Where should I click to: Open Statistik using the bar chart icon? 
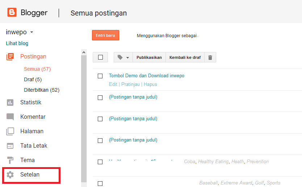[x=10, y=103]
